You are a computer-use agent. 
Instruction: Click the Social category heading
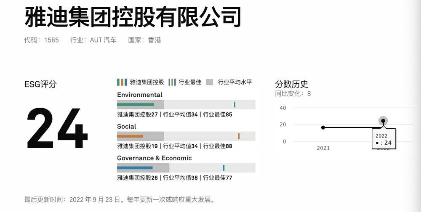click(126, 126)
